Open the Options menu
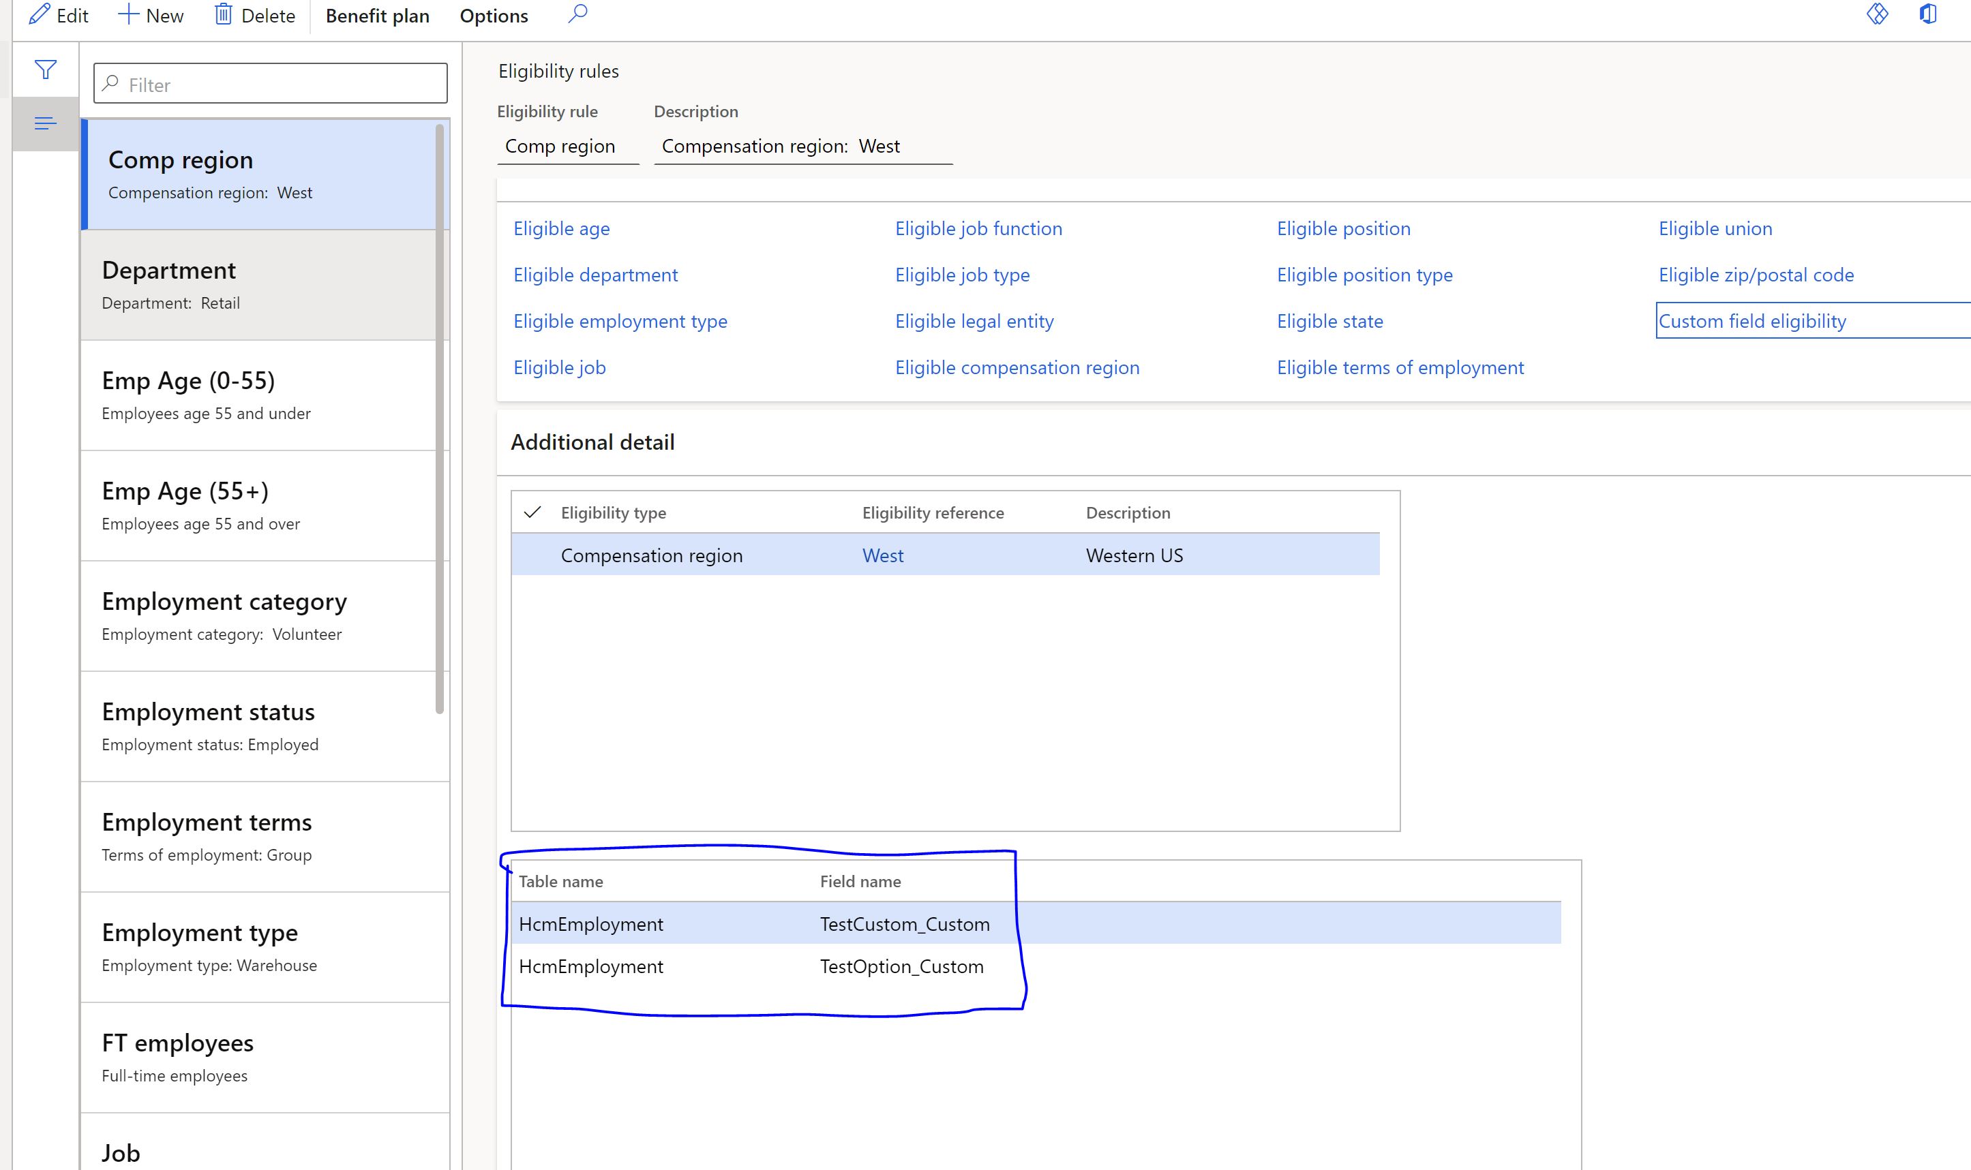Viewport: 1971px width, 1170px height. [494, 15]
